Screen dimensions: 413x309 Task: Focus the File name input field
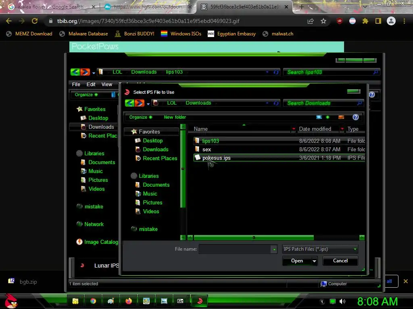[235, 249]
